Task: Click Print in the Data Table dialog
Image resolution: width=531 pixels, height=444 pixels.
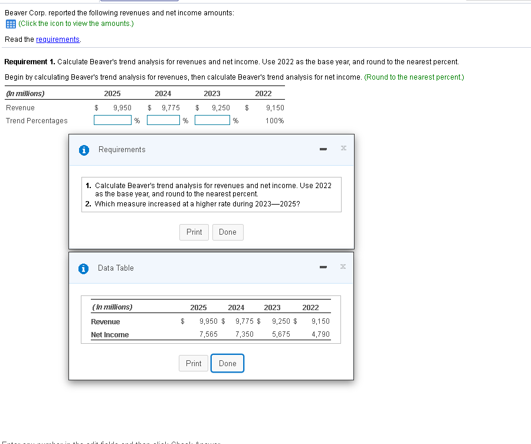Action: (194, 363)
